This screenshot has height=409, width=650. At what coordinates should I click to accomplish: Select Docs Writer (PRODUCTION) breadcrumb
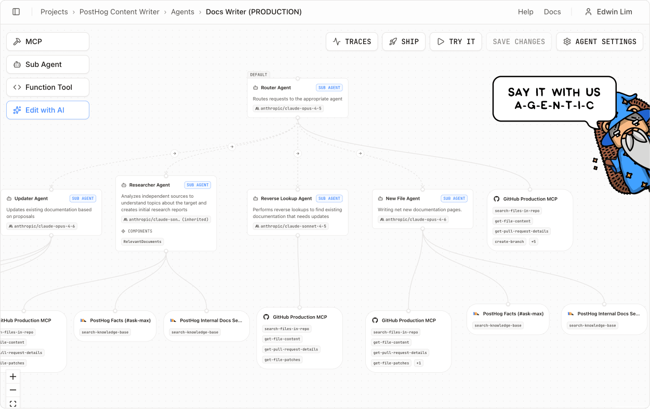pyautogui.click(x=254, y=11)
